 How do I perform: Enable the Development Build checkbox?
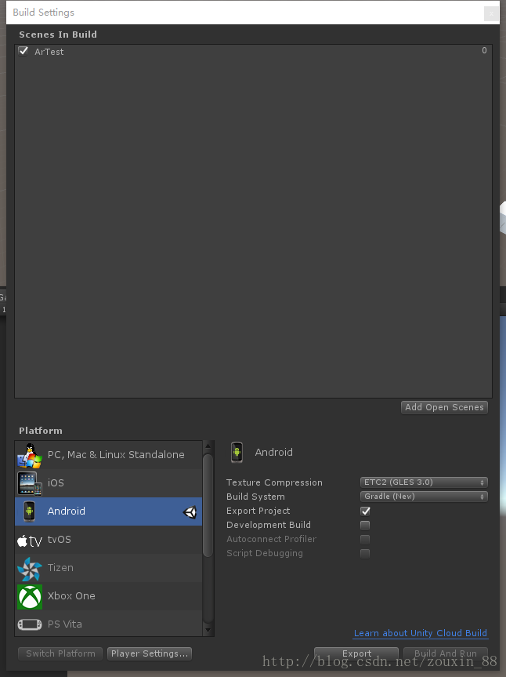pos(365,526)
